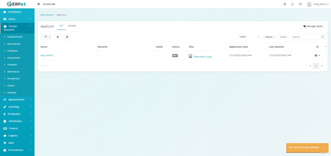Viewport: 331px width, 156px height.
Task: Switch to the Kanban tab
Action: tap(72, 25)
